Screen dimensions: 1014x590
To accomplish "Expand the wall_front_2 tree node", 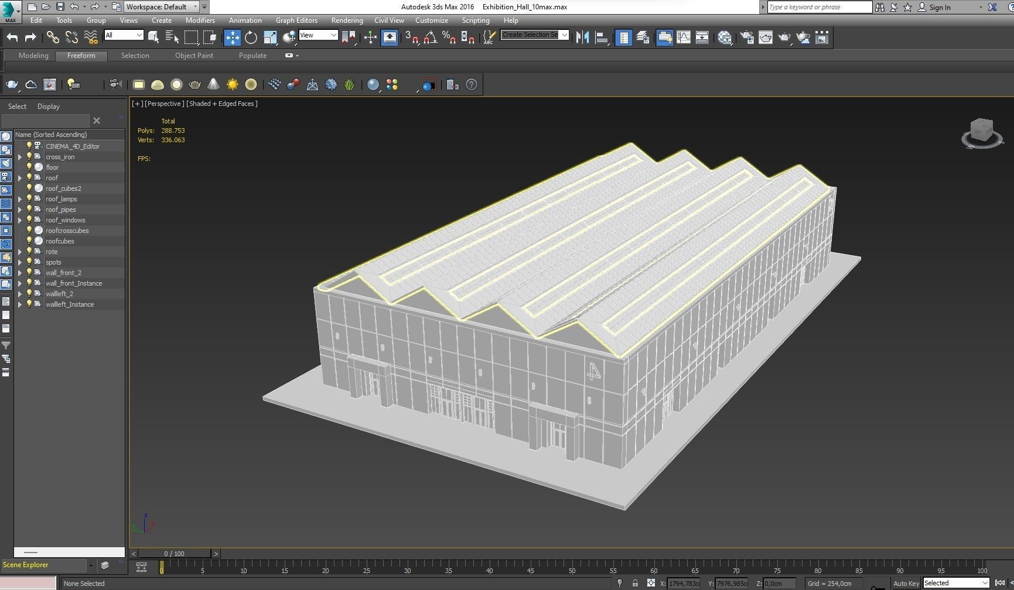I will 19,273.
